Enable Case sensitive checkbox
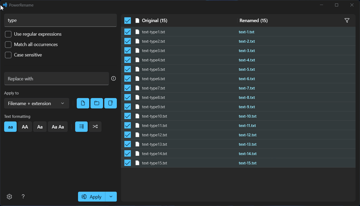This screenshot has height=206, width=360. click(x=8, y=55)
